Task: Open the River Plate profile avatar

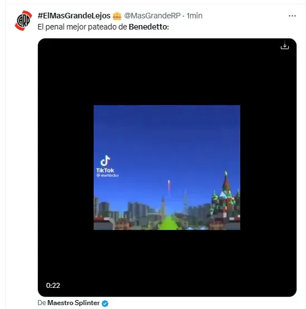Action: (23, 21)
